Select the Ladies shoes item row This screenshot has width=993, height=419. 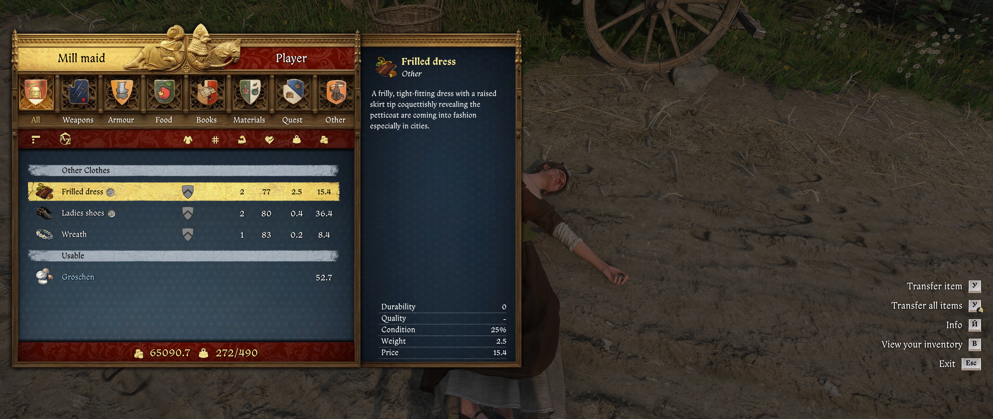184,213
